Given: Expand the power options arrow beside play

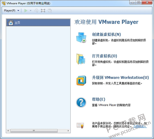Looking at the screenshot, I should tap(31, 11).
